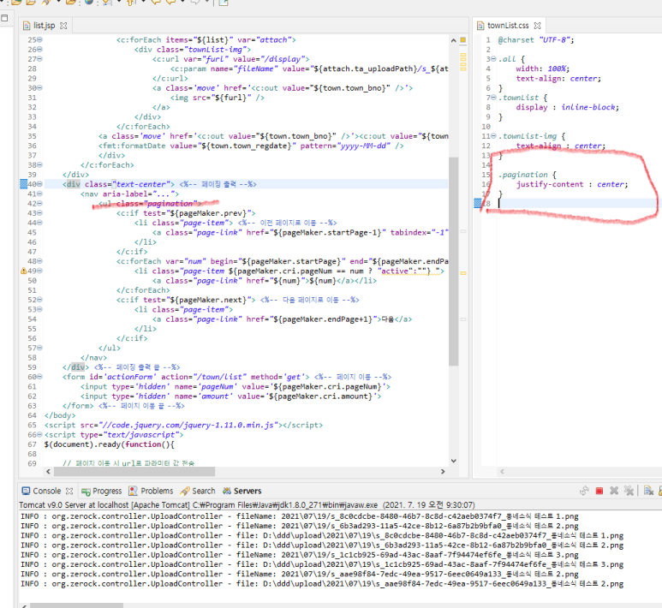Click the '.pagination {' selector in CSS
This screenshot has width=662, height=608.
pyautogui.click(x=528, y=175)
